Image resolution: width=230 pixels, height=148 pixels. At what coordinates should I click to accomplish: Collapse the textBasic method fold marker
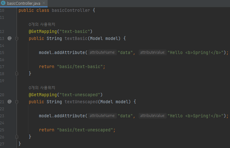click(17, 39)
